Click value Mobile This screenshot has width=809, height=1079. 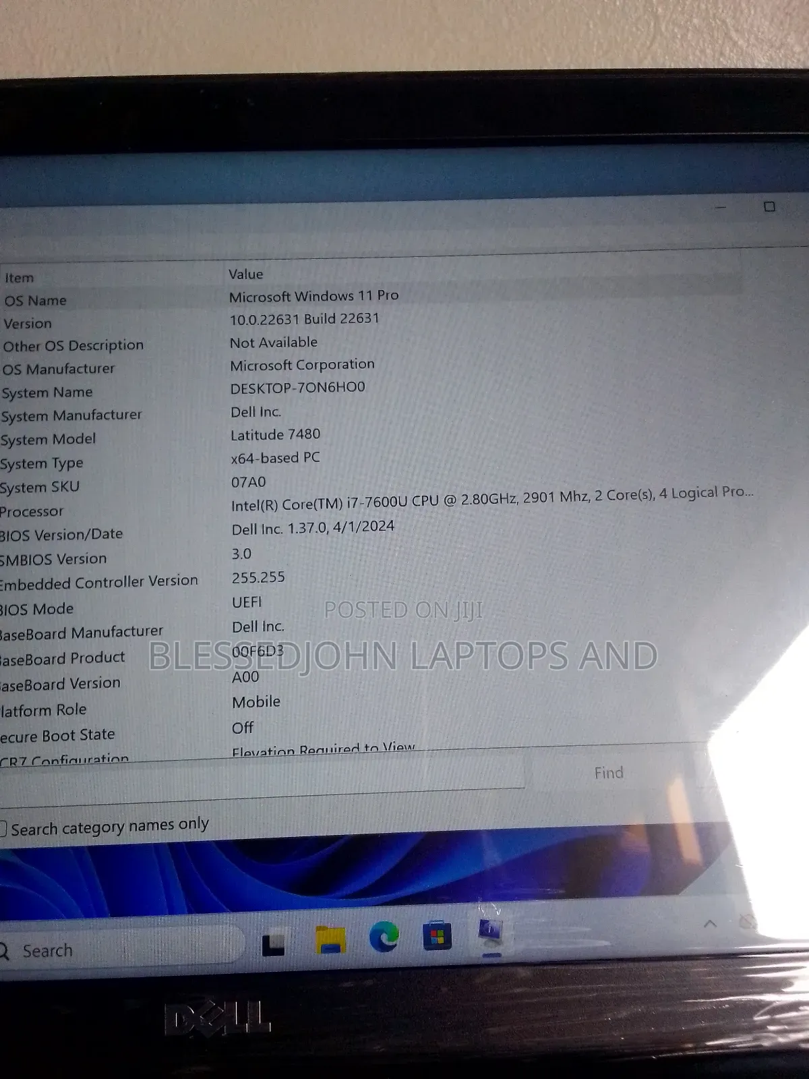pos(256,702)
